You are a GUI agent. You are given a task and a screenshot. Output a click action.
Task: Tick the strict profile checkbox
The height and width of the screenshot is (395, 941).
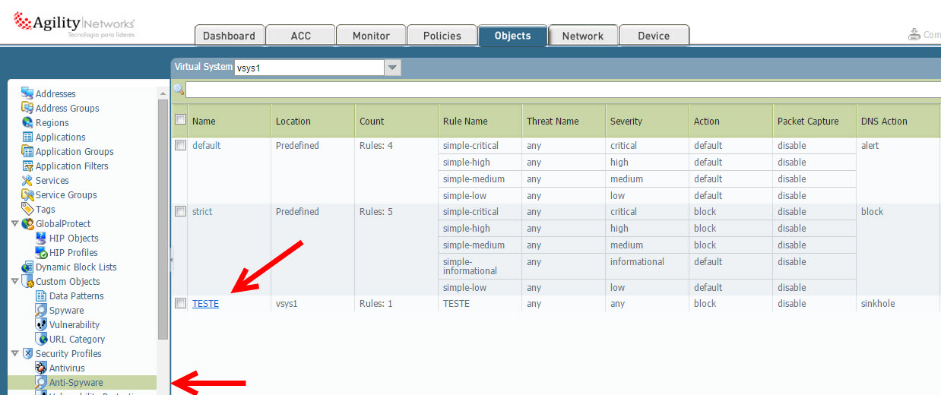point(181,211)
